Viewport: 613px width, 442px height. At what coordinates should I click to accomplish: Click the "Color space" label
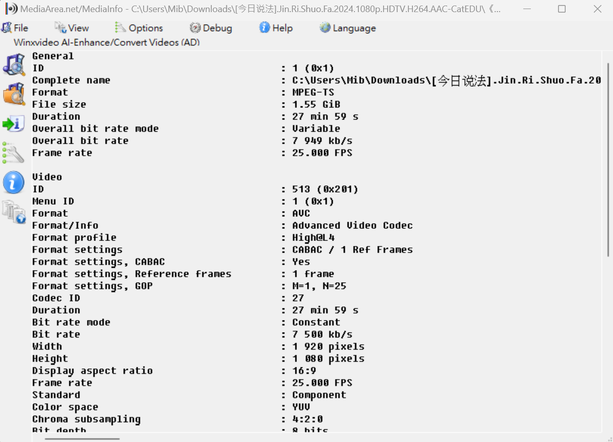click(x=65, y=407)
